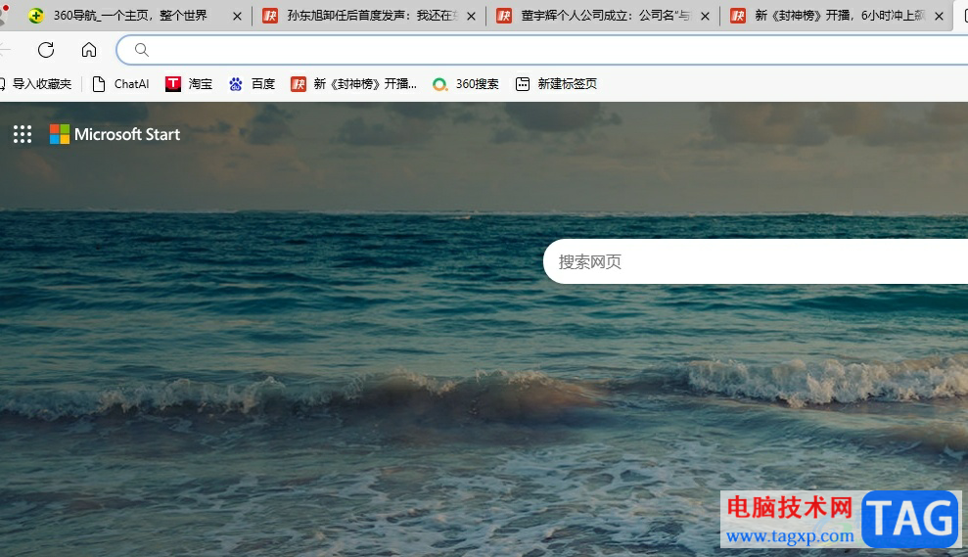Viewport: 968px width, 557px height.
Task: Open the 导入收藏夹 bookmark entry
Action: [36, 84]
